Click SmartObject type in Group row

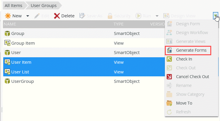pyautogui.click(x=127, y=33)
